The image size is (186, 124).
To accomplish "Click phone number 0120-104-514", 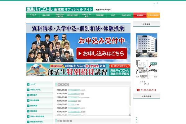I will click(x=148, y=90).
